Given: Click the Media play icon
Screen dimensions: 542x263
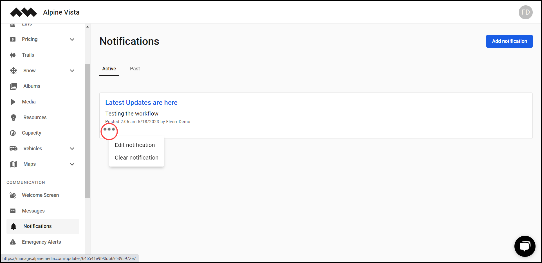Looking at the screenshot, I should pyautogui.click(x=13, y=102).
